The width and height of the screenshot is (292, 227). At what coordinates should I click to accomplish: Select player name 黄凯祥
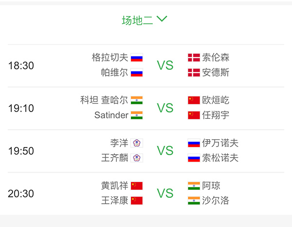tap(114, 186)
